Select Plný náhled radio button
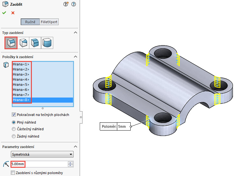Viewport: 239px width, 176px height. coord(14,122)
